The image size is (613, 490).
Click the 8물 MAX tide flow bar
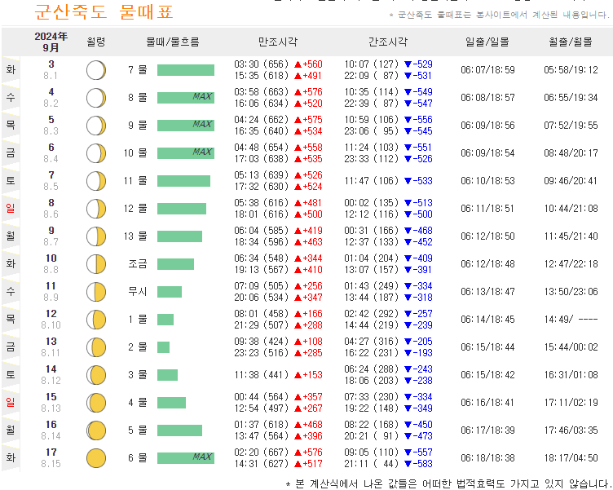(x=186, y=98)
